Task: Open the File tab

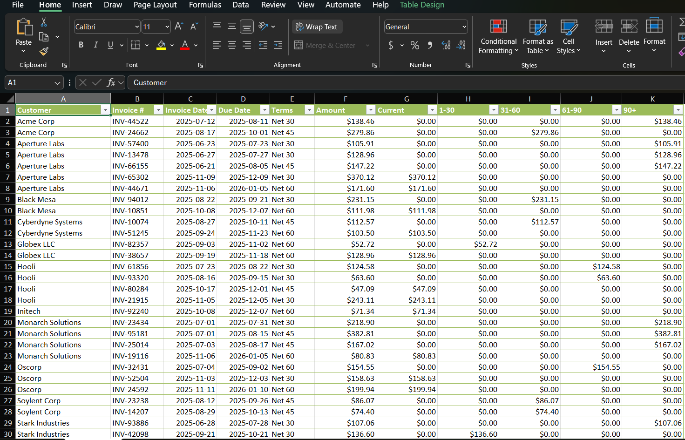Action: [18, 5]
